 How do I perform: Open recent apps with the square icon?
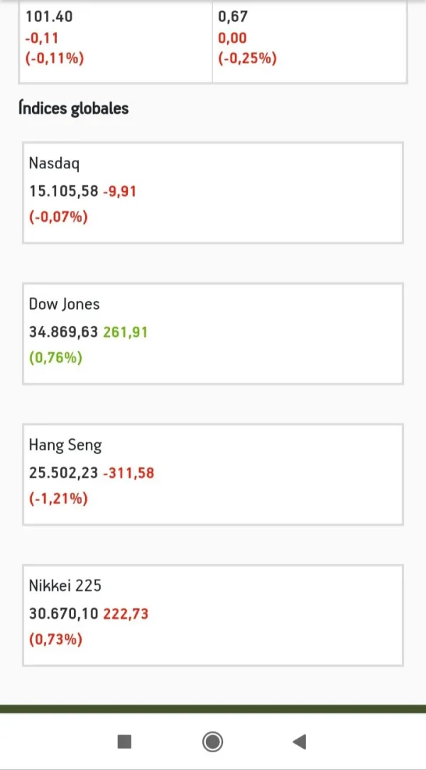click(124, 742)
